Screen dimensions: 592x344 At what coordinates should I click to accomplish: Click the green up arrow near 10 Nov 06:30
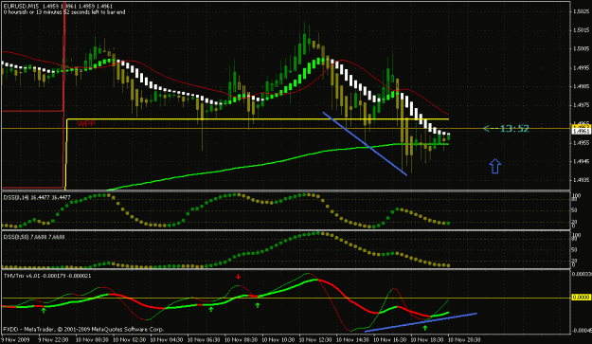coord(211,309)
